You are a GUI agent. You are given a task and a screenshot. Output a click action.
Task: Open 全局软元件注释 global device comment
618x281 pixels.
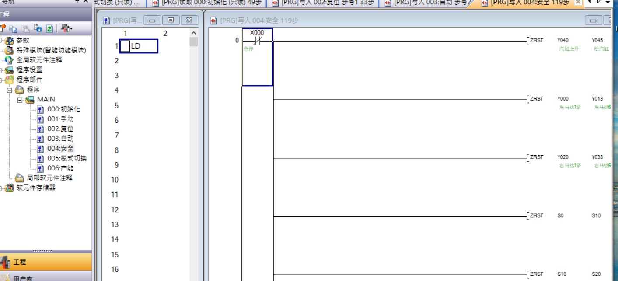[39, 60]
